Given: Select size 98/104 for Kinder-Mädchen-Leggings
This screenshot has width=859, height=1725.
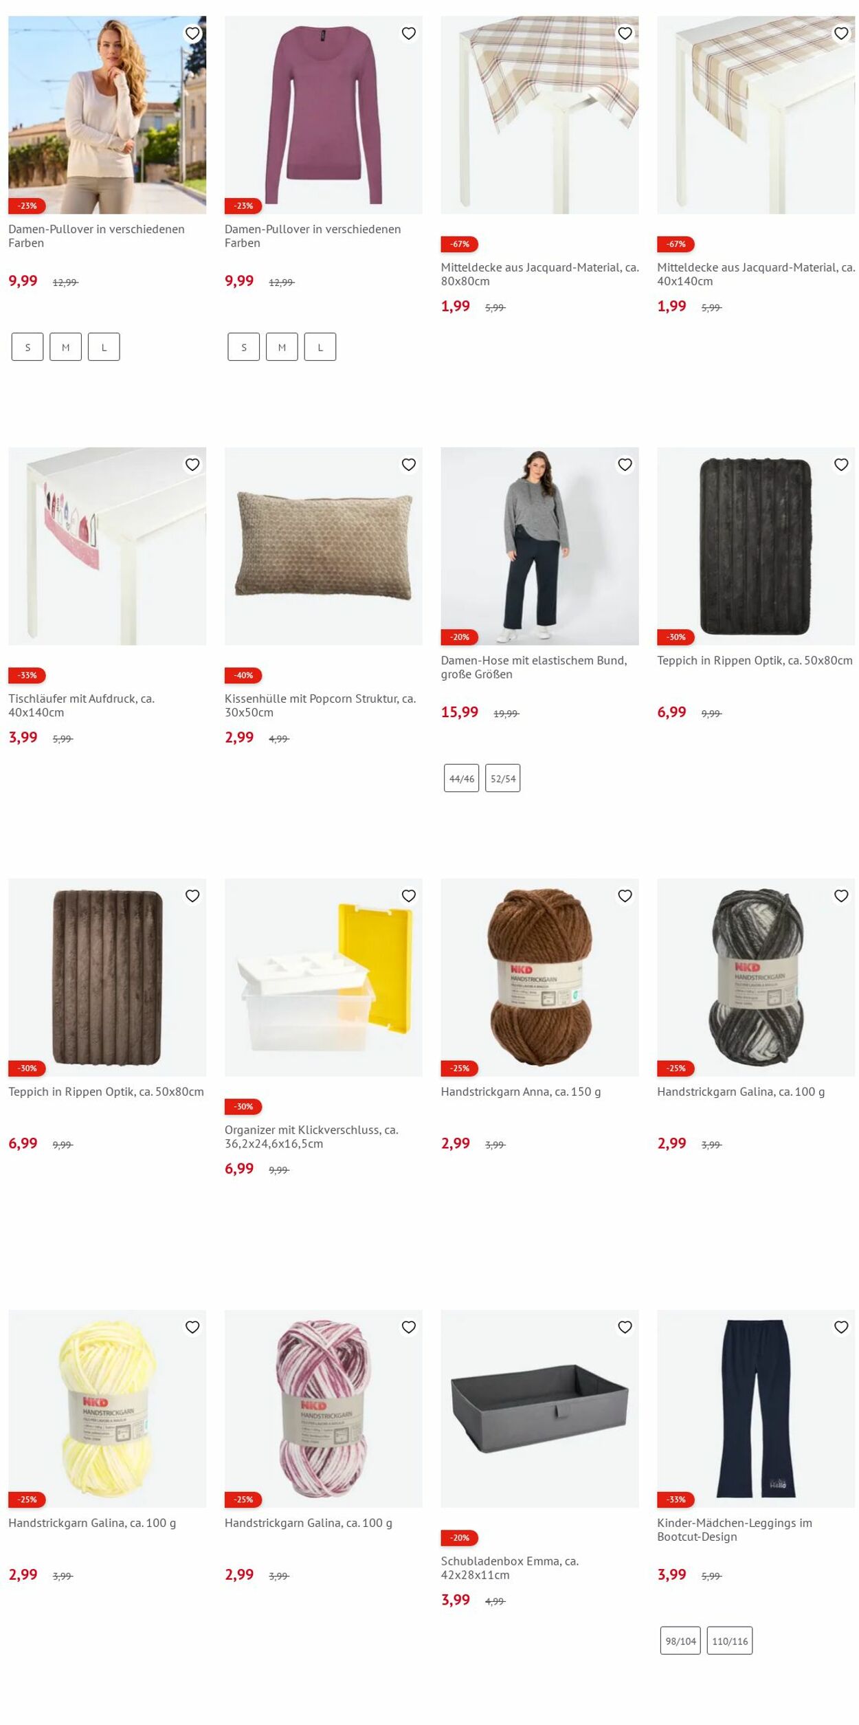Looking at the screenshot, I should tap(680, 1640).
